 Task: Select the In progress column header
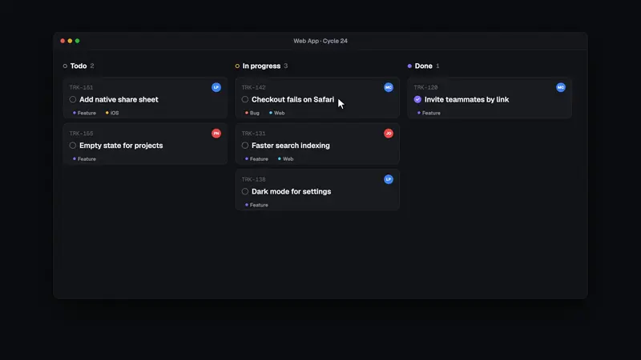[x=262, y=66]
